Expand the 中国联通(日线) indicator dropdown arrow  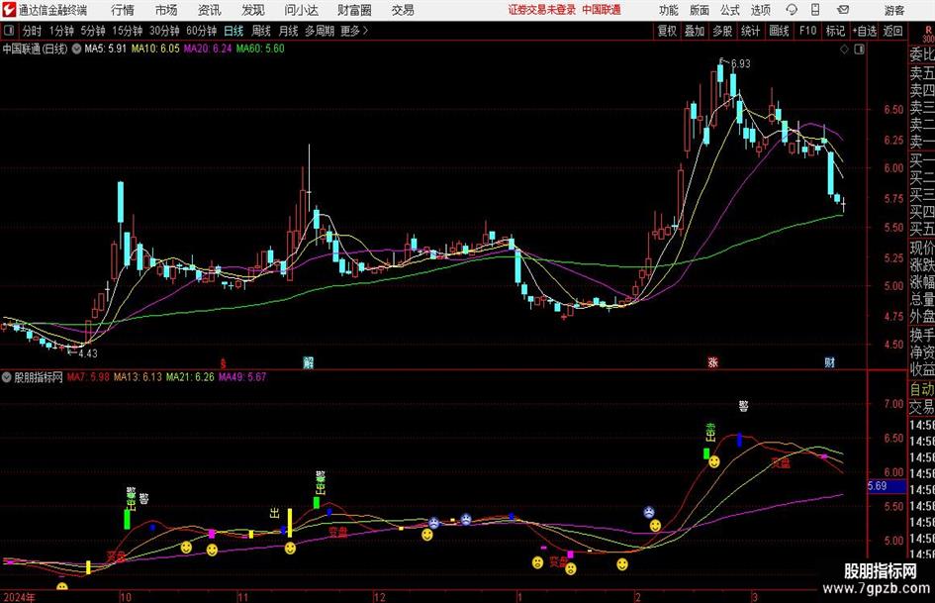click(x=77, y=49)
